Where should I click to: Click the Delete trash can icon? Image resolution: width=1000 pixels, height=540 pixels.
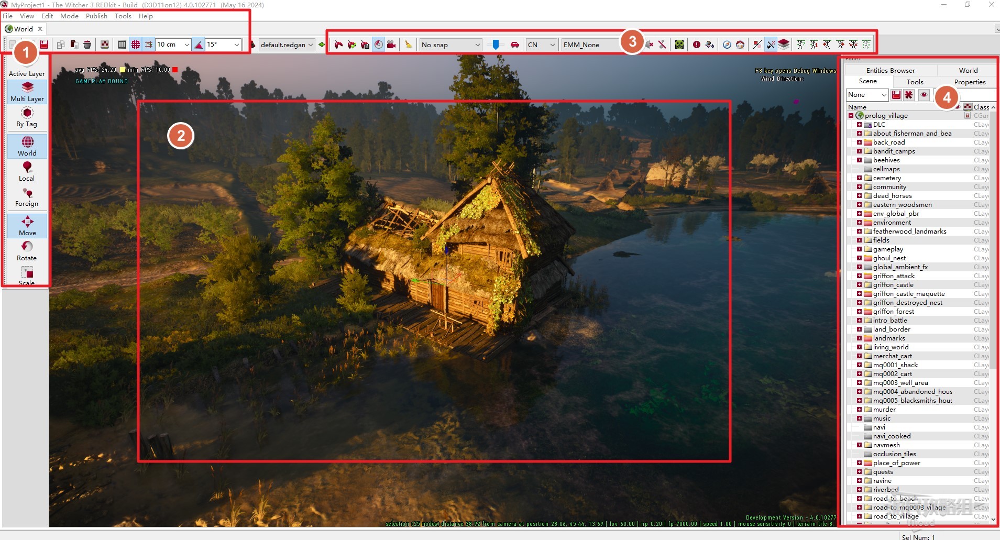87,45
